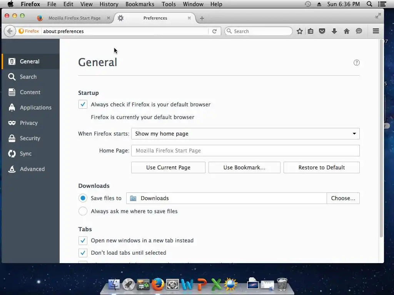Select the General preferences category

pos(30,61)
